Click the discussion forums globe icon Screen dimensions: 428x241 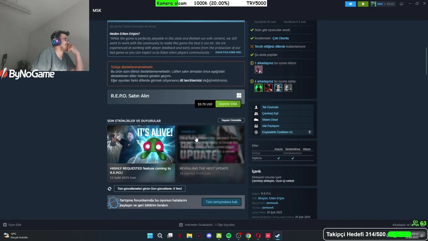click(x=114, y=202)
